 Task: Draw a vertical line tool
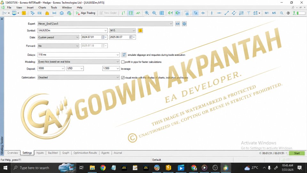(212, 13)
